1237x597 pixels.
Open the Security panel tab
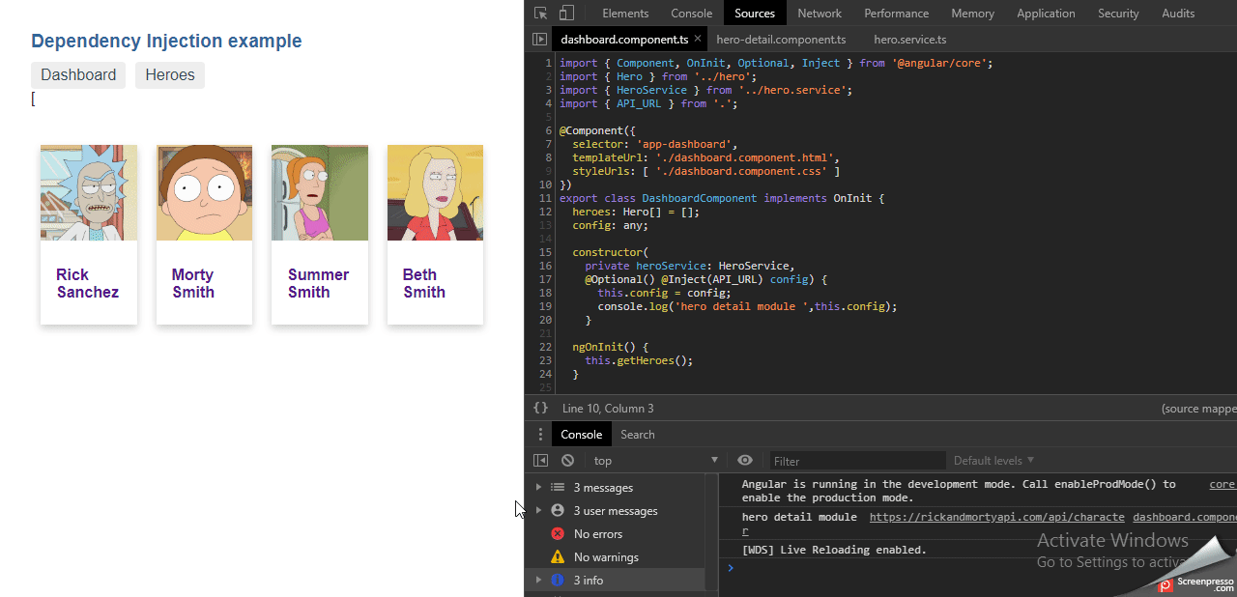pyautogui.click(x=1118, y=14)
